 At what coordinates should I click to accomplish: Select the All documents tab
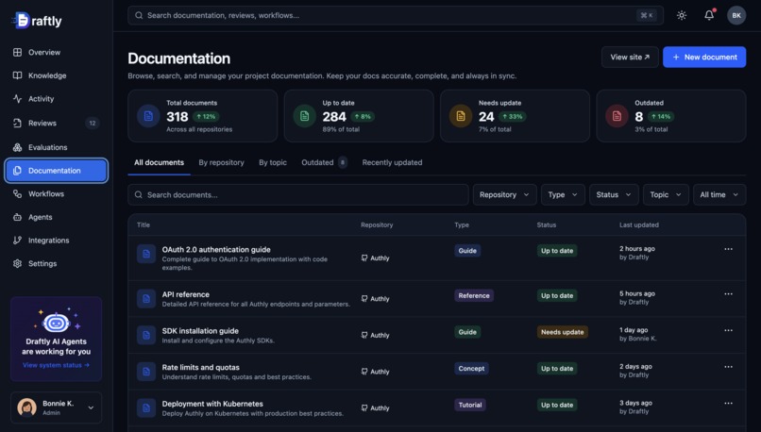[x=160, y=163]
